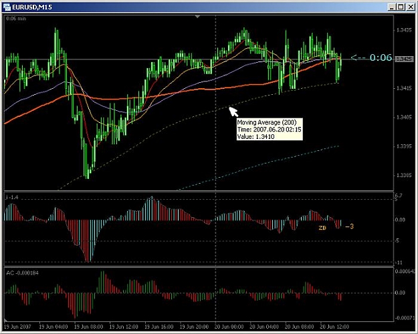Screen dimensions: 418x334
Task: Click the -11 oscillator scale label
Action: click(x=399, y=263)
